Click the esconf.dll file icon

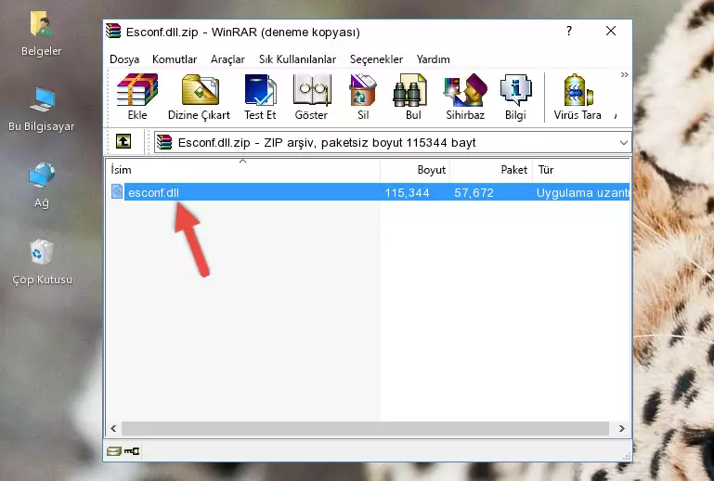pos(117,192)
